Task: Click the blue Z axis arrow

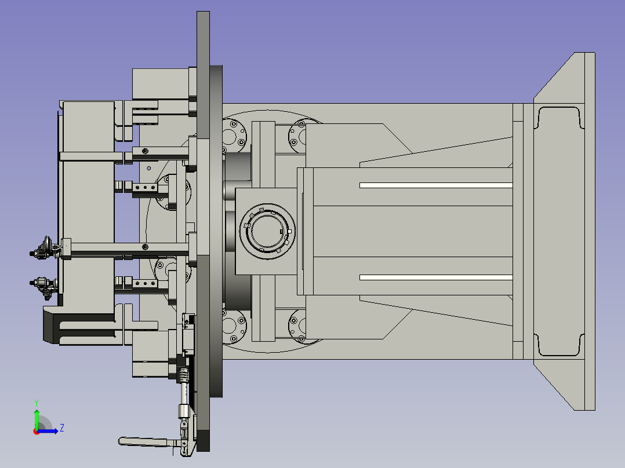Action: point(49,431)
